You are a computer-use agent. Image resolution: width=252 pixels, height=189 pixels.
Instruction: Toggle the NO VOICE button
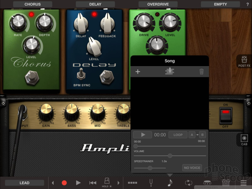[x=192, y=168]
